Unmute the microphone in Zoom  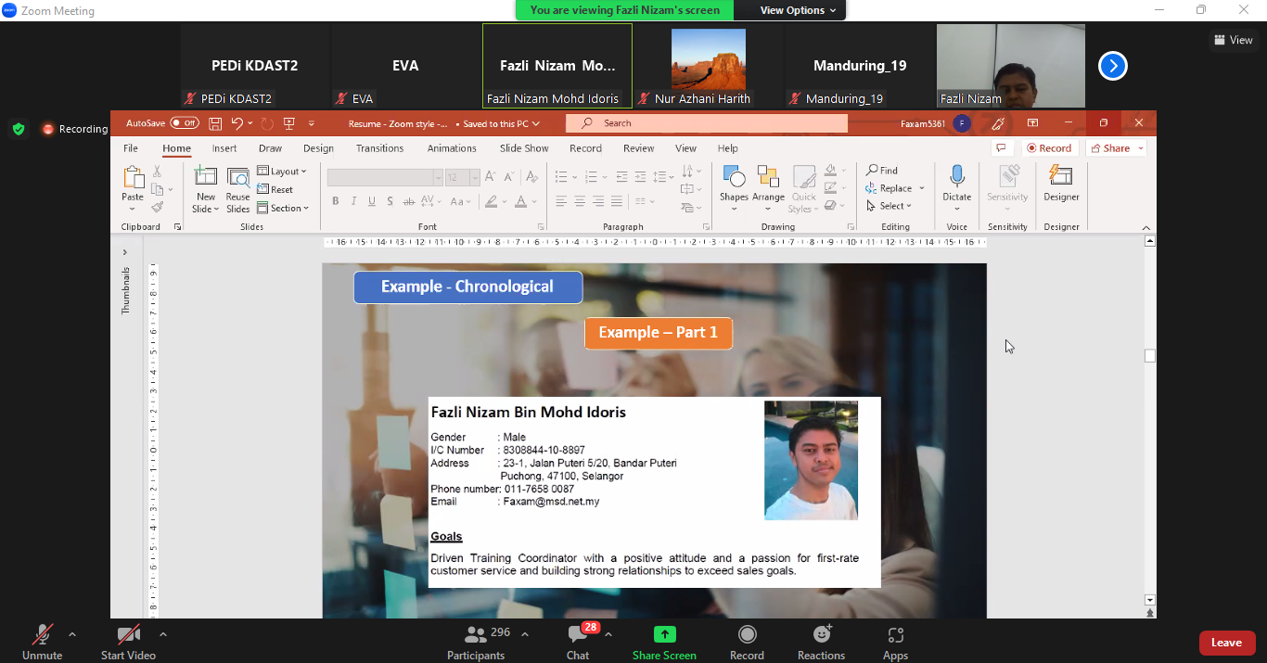click(x=43, y=636)
